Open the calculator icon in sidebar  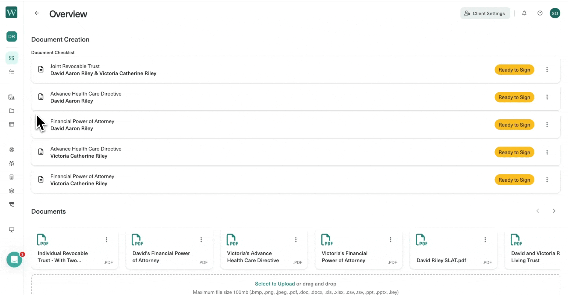pos(11,177)
